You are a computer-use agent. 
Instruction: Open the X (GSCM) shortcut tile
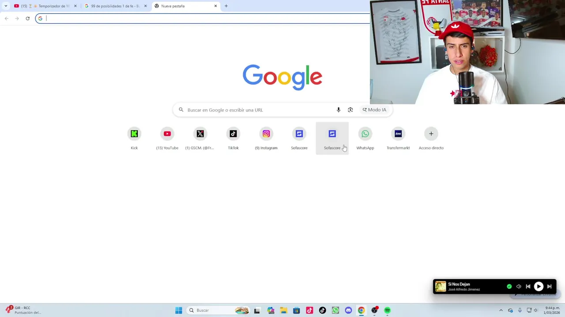coord(200,138)
